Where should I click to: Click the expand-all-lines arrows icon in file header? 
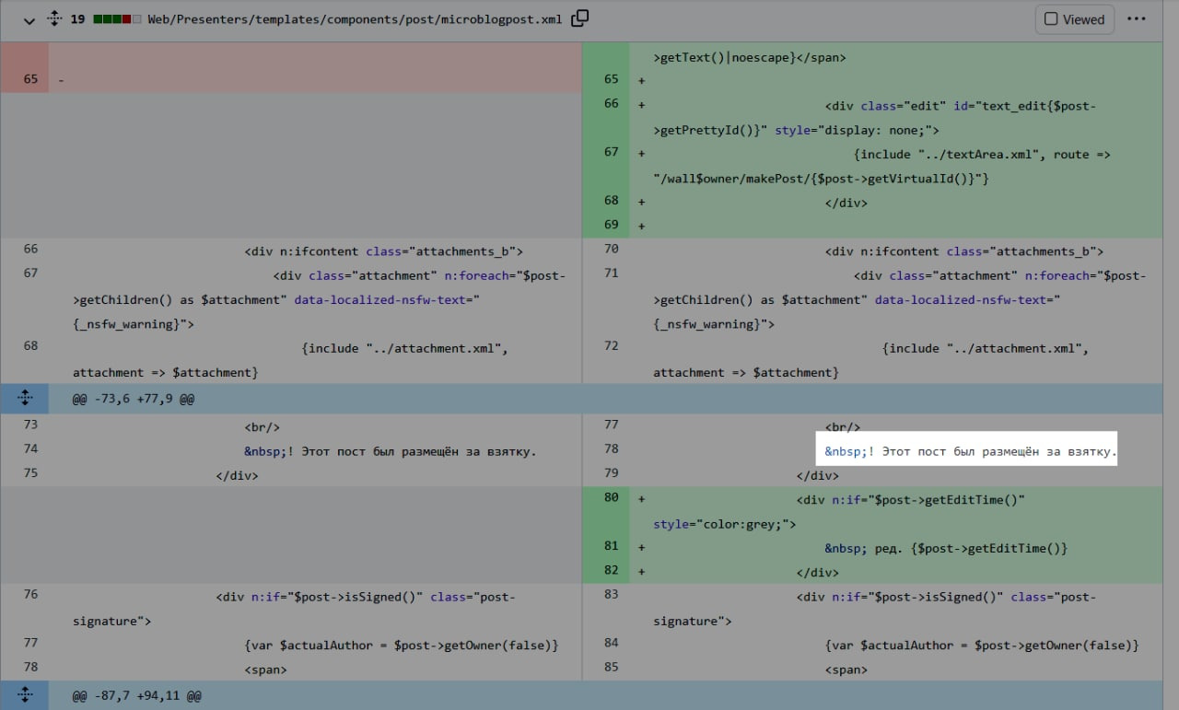(53, 19)
